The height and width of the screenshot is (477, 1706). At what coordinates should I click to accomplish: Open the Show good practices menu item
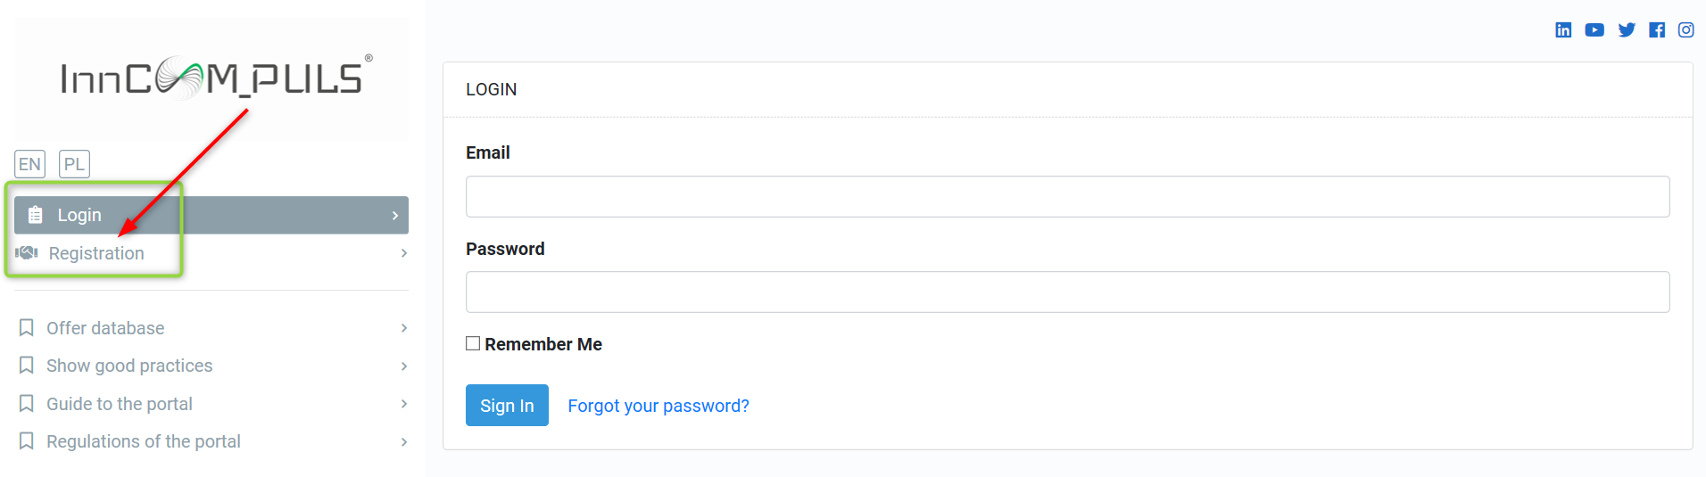point(129,366)
